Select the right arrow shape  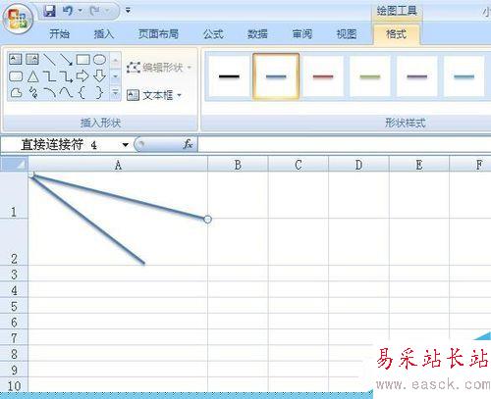pyautogui.click(x=82, y=76)
